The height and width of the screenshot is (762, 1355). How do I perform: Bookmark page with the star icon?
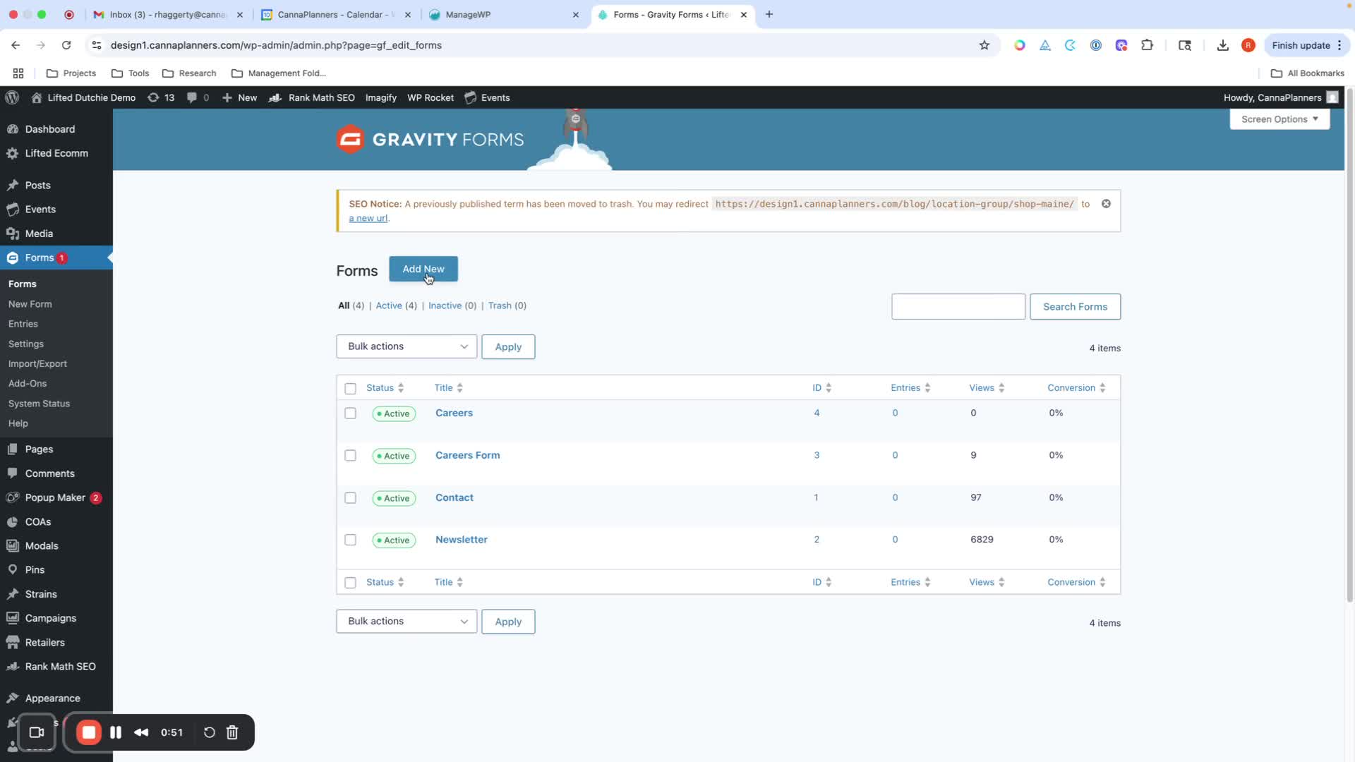click(x=984, y=45)
